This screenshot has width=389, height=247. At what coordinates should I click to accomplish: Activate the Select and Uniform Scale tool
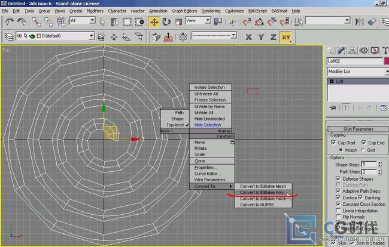click(x=178, y=22)
